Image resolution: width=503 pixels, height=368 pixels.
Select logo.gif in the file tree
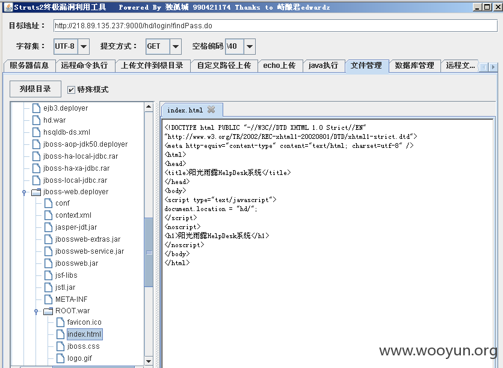click(79, 358)
